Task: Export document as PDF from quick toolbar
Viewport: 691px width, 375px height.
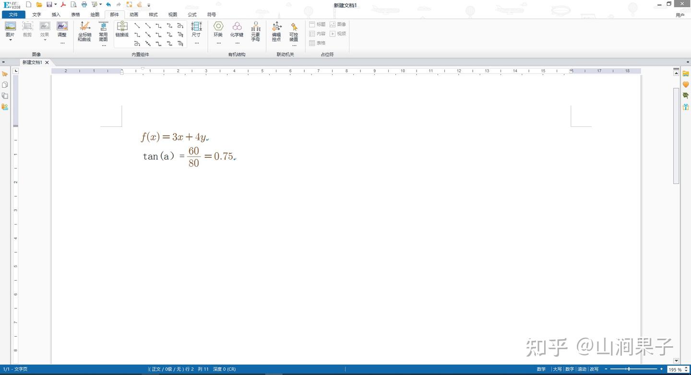Action: pyautogui.click(x=63, y=4)
